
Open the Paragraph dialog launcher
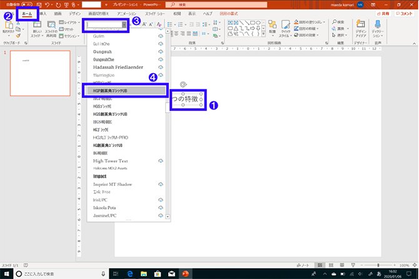223,43
